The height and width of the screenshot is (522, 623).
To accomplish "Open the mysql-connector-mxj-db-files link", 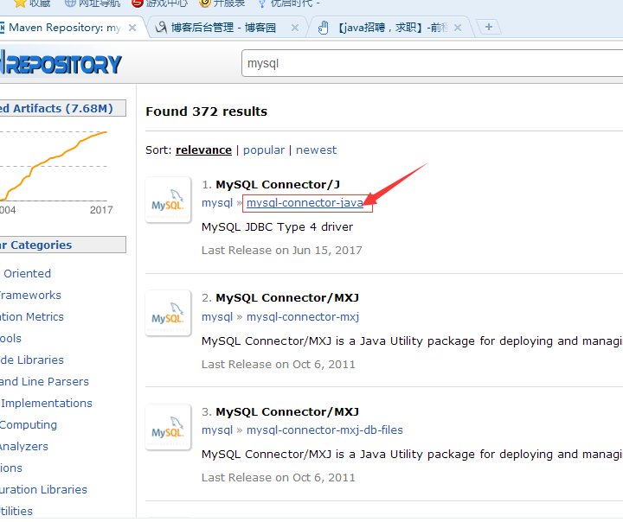I will tap(324, 430).
